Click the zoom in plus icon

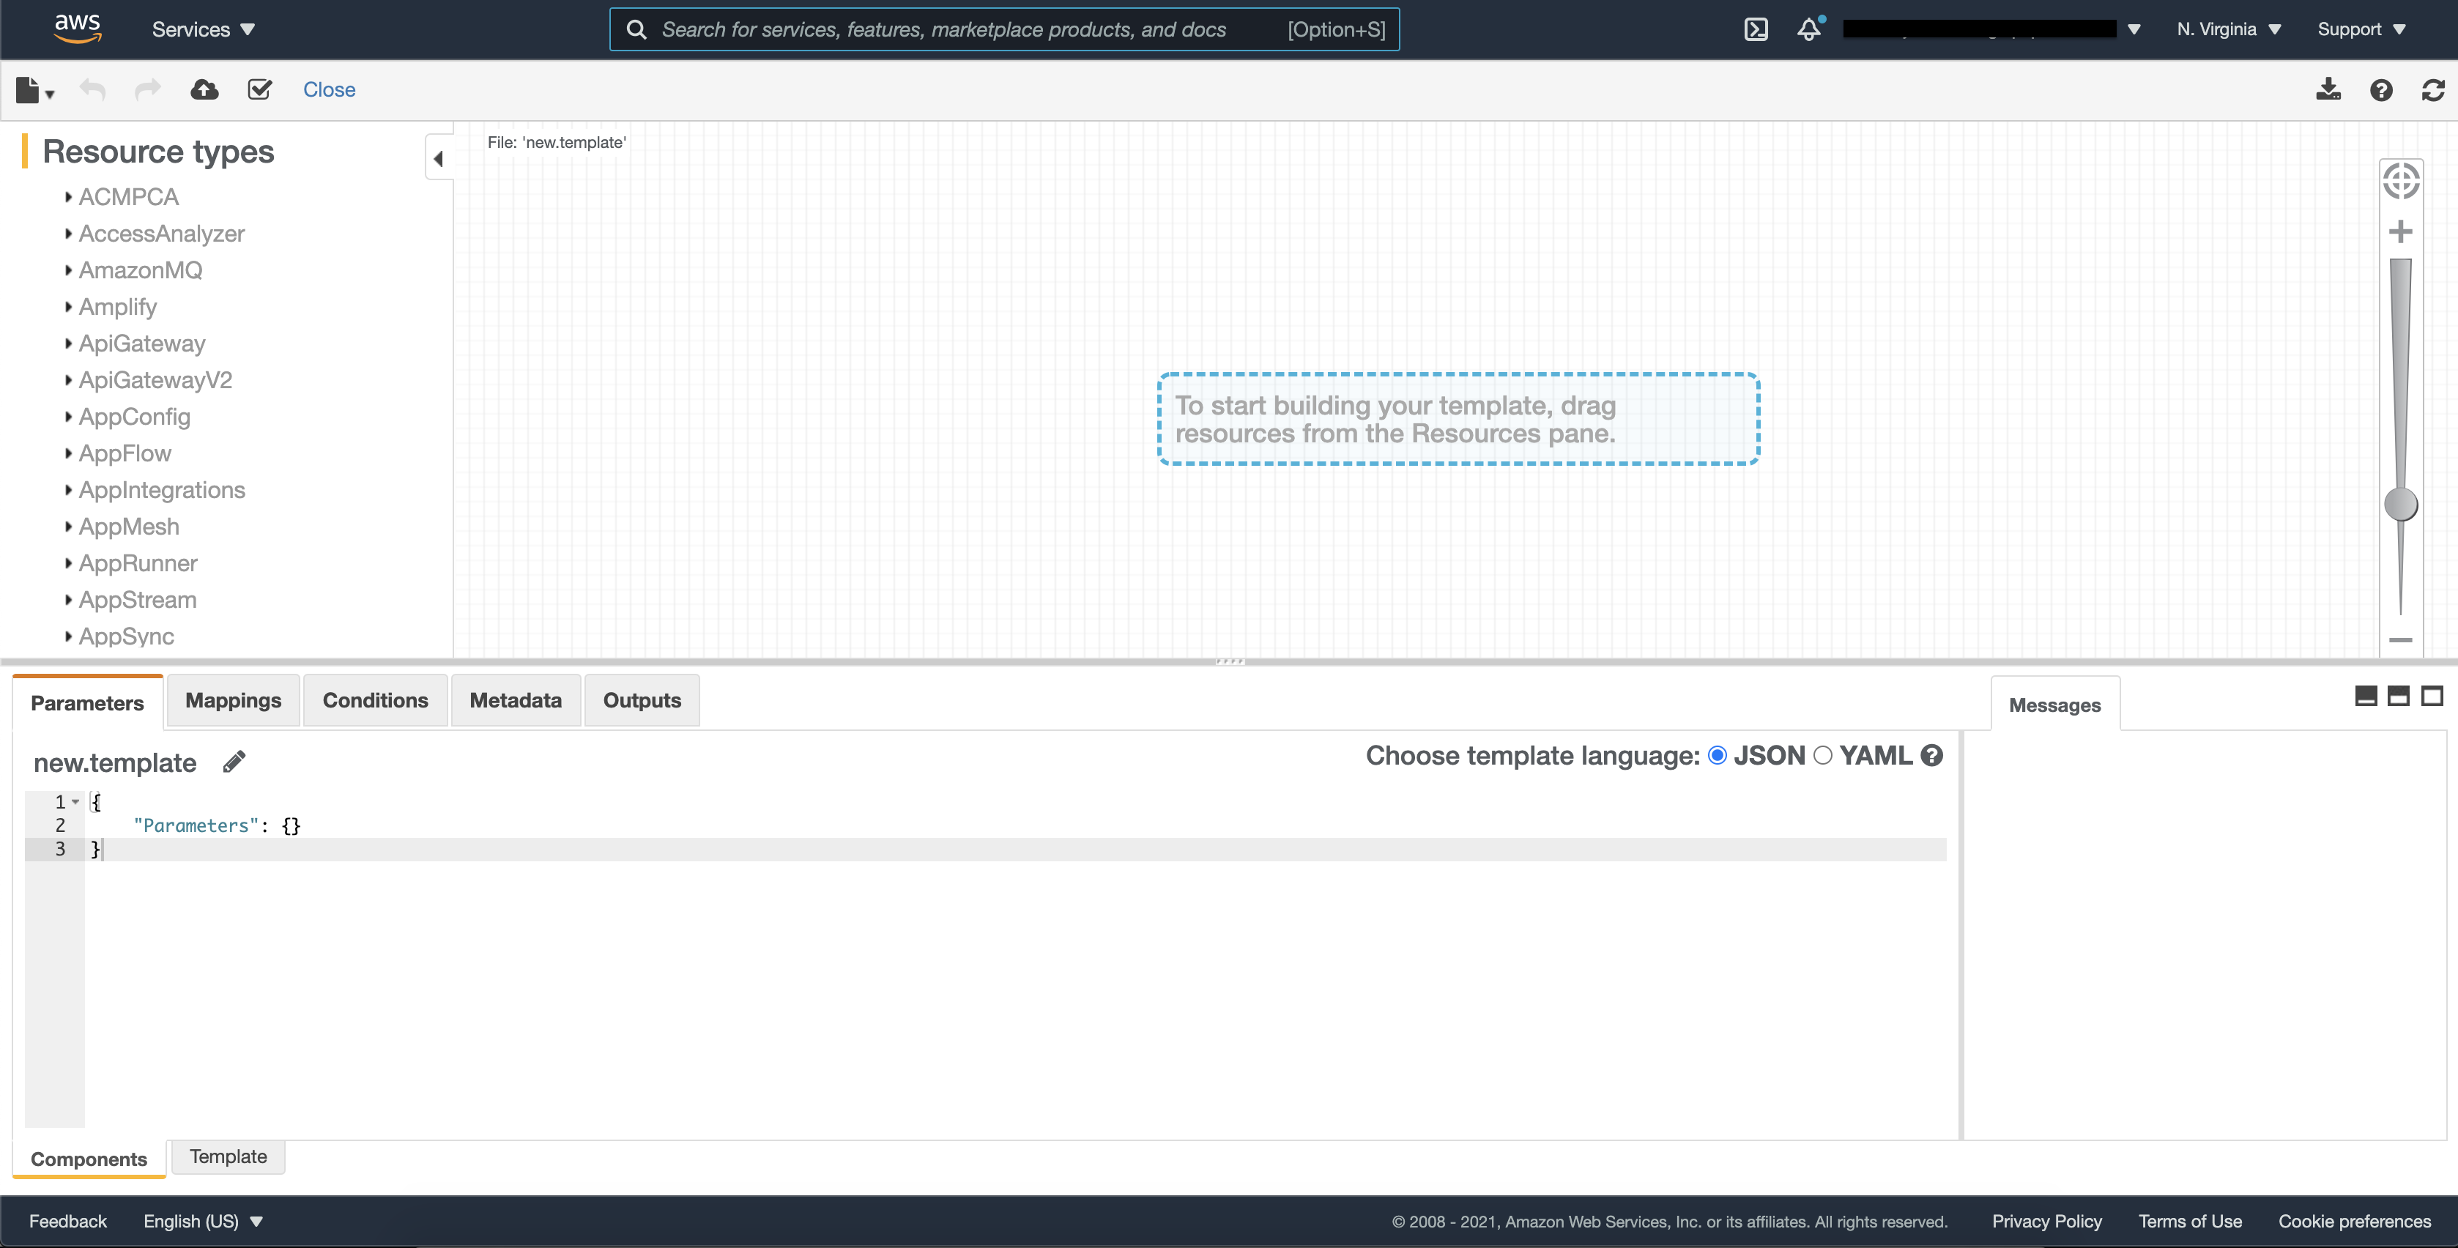(x=2401, y=232)
